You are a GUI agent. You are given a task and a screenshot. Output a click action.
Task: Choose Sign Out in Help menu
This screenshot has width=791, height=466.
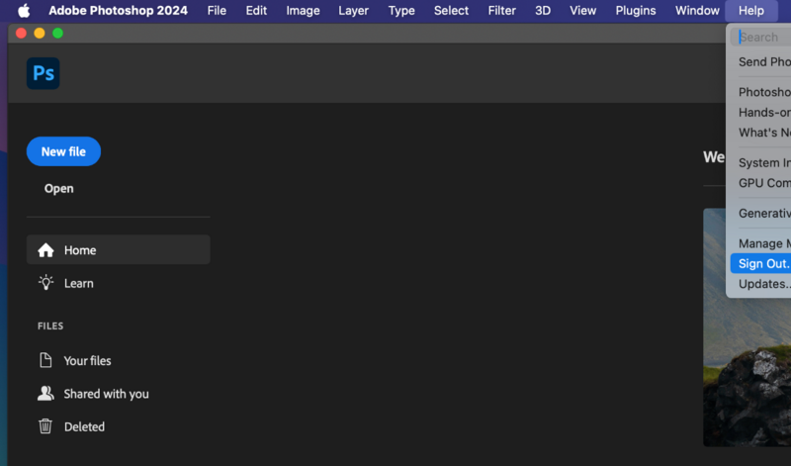coord(760,263)
